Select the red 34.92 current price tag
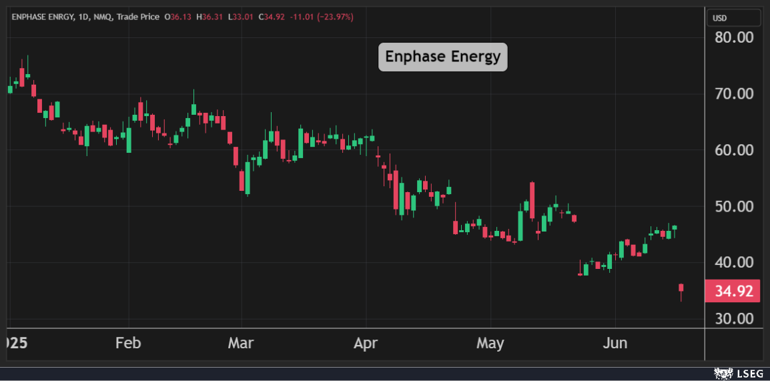770x381 pixels. point(733,291)
